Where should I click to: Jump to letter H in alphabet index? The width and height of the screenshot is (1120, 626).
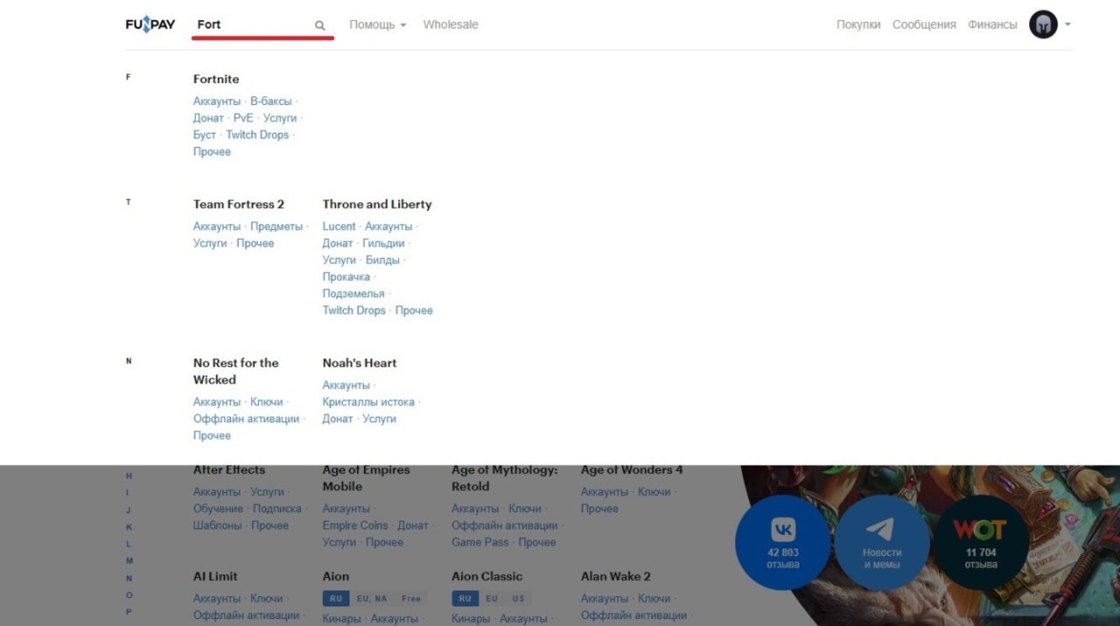(x=129, y=476)
